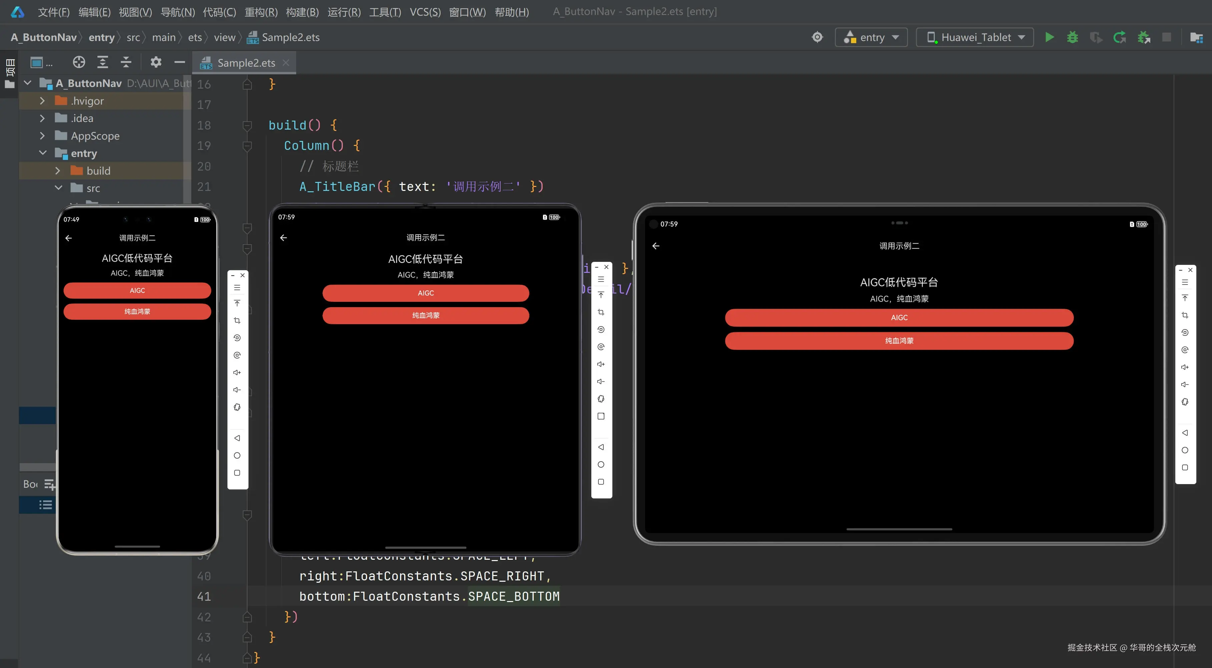Click Expand All in the project panel

(103, 62)
